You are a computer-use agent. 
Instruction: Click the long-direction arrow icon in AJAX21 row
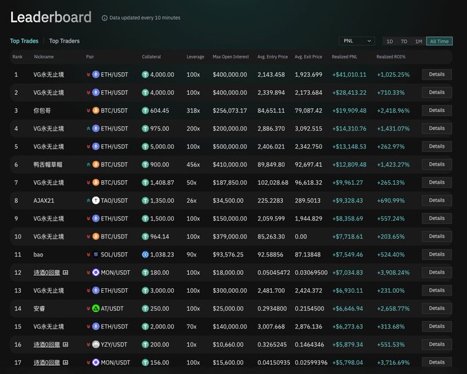(x=89, y=201)
